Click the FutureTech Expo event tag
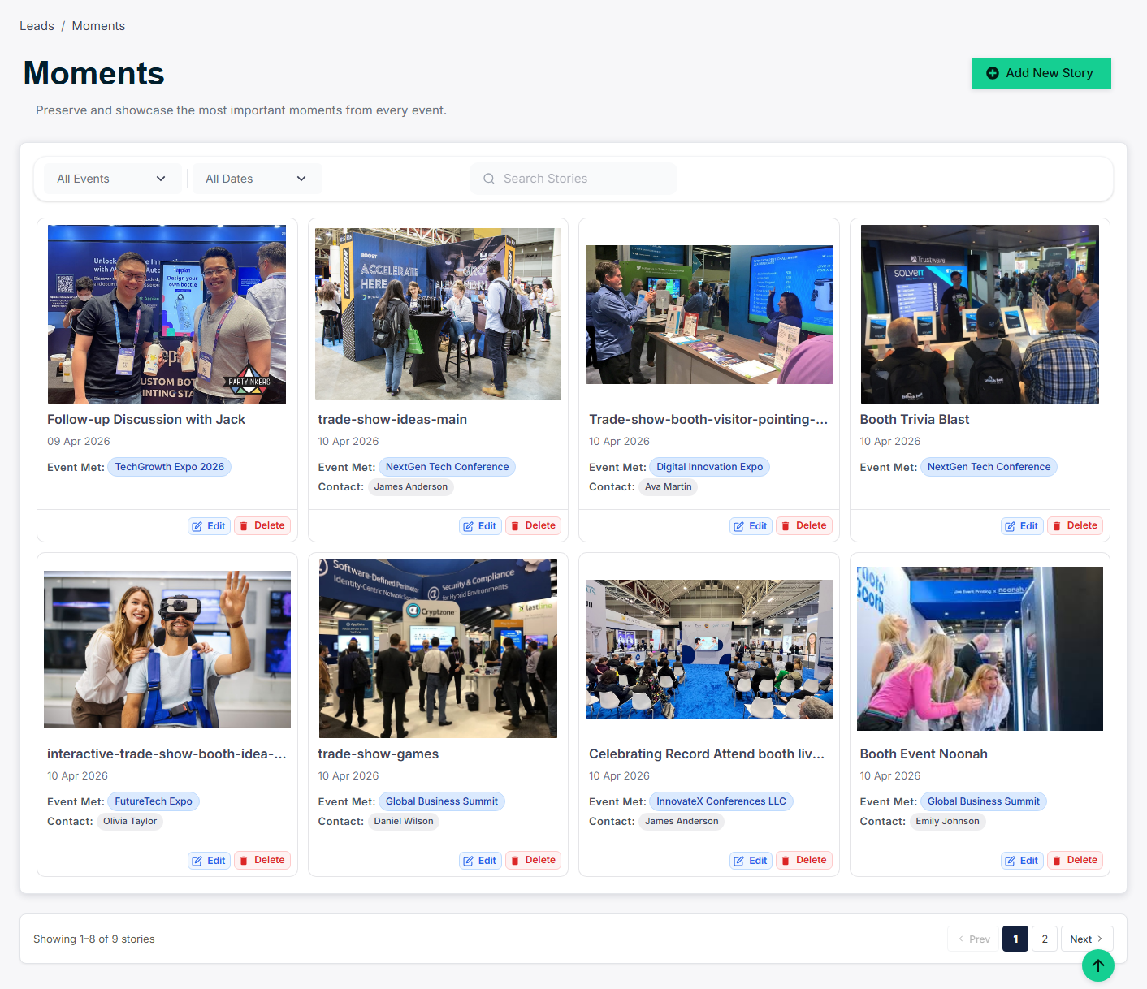The image size is (1147, 989). 154,801
